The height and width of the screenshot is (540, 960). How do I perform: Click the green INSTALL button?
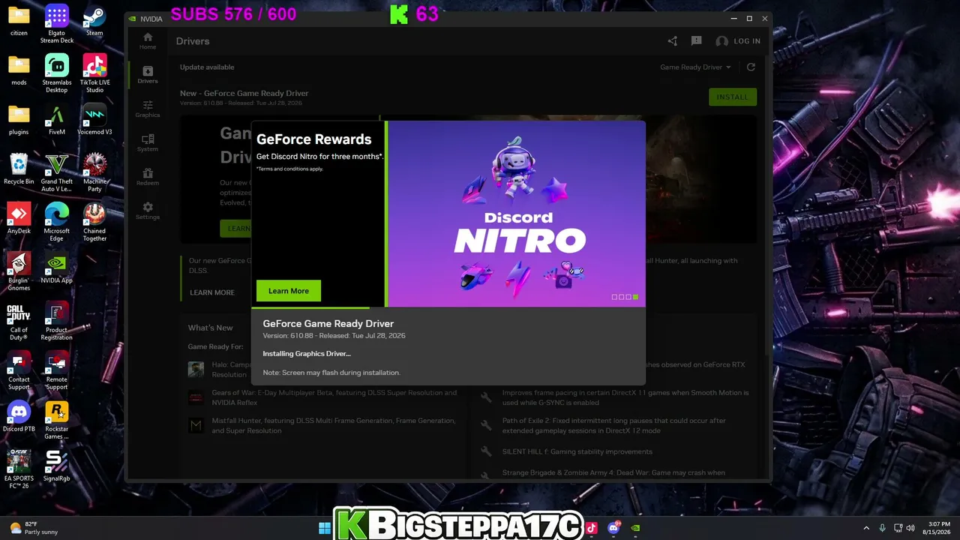732,97
